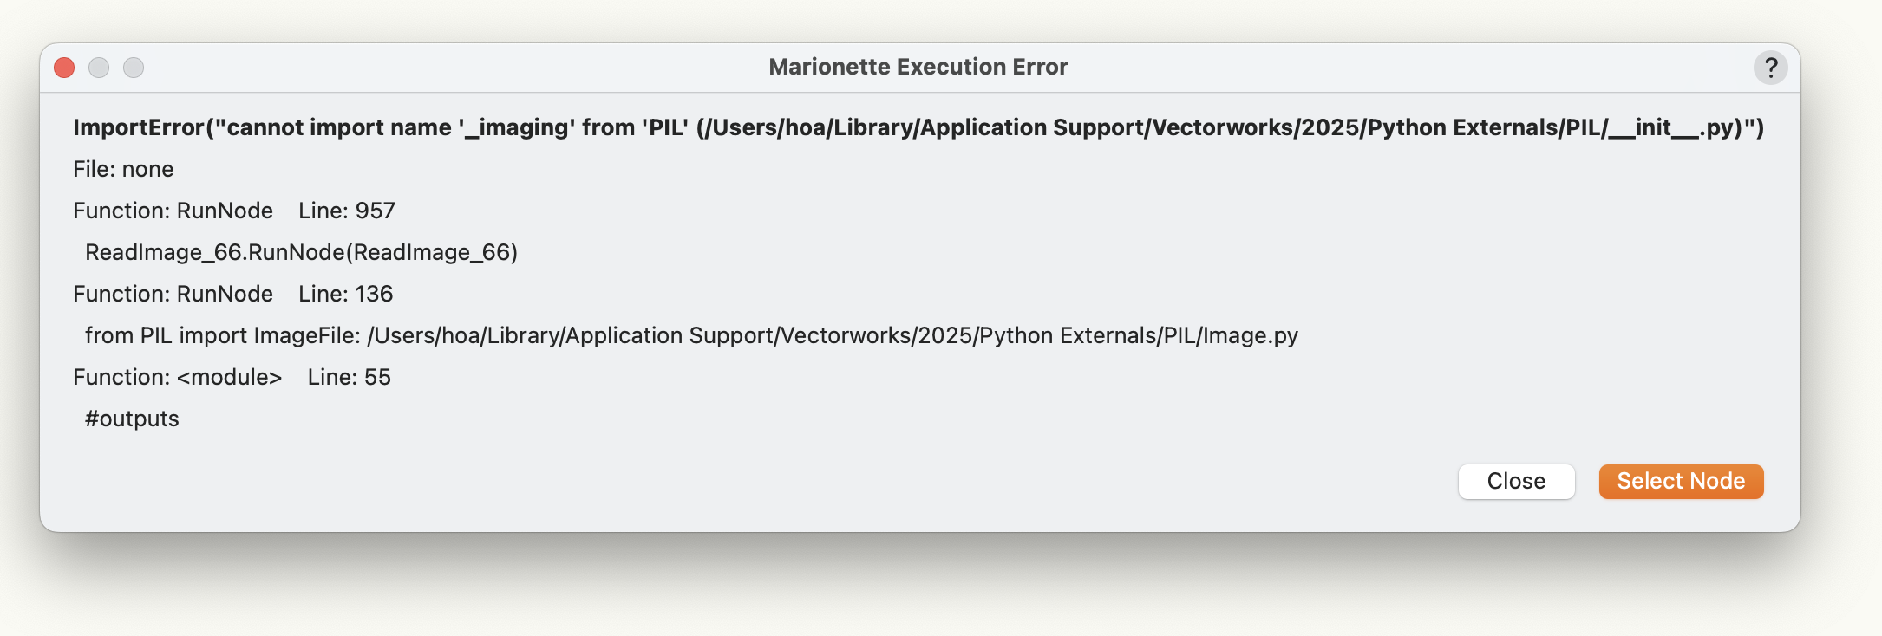Click the first 'Function: RunNode' label
Viewport: 1882px width, 636px height.
[173, 211]
